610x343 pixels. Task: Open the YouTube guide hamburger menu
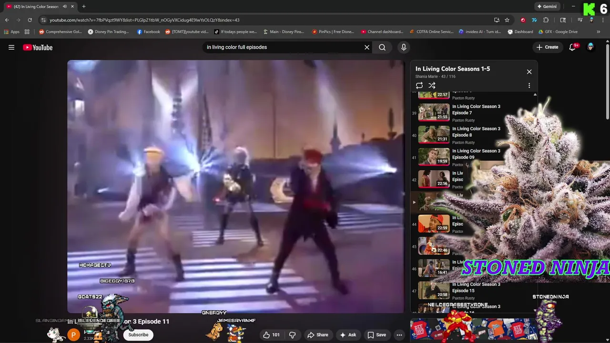11,47
